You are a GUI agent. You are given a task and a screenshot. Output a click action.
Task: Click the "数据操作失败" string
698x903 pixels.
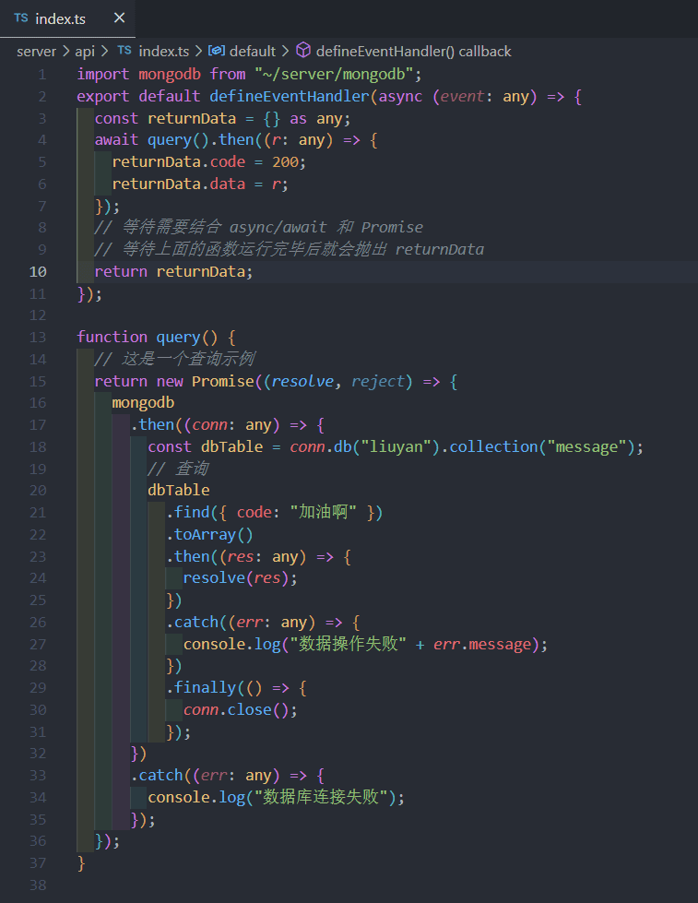pos(348,645)
